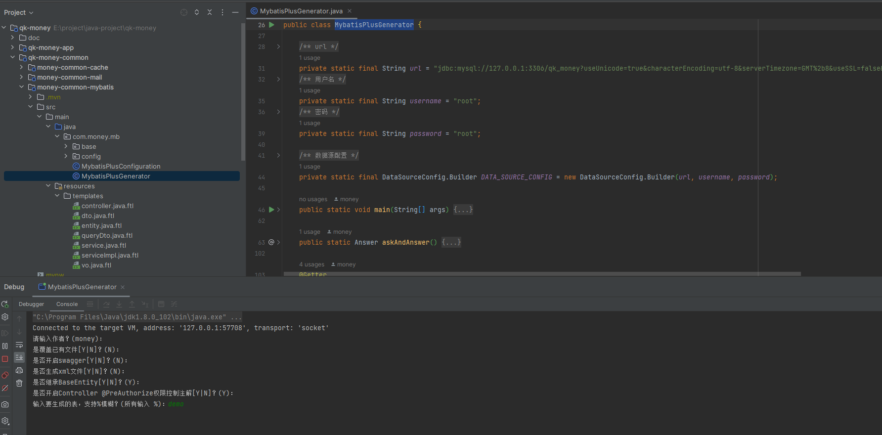Click Expand All in Project panel
The width and height of the screenshot is (882, 435).
(x=197, y=12)
